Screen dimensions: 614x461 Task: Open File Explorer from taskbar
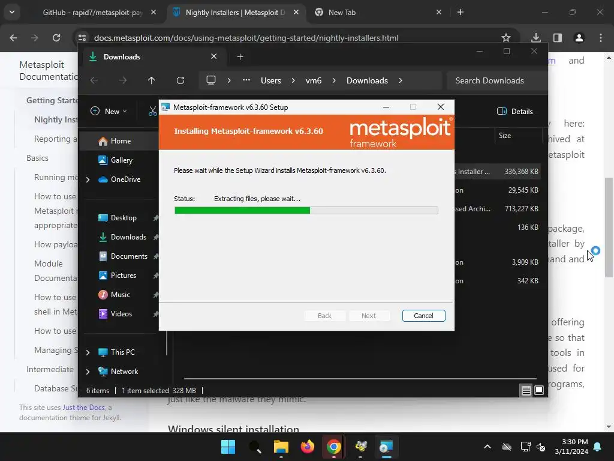tap(281, 447)
